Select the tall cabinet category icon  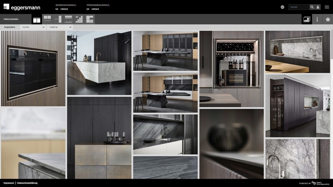pos(58,19)
